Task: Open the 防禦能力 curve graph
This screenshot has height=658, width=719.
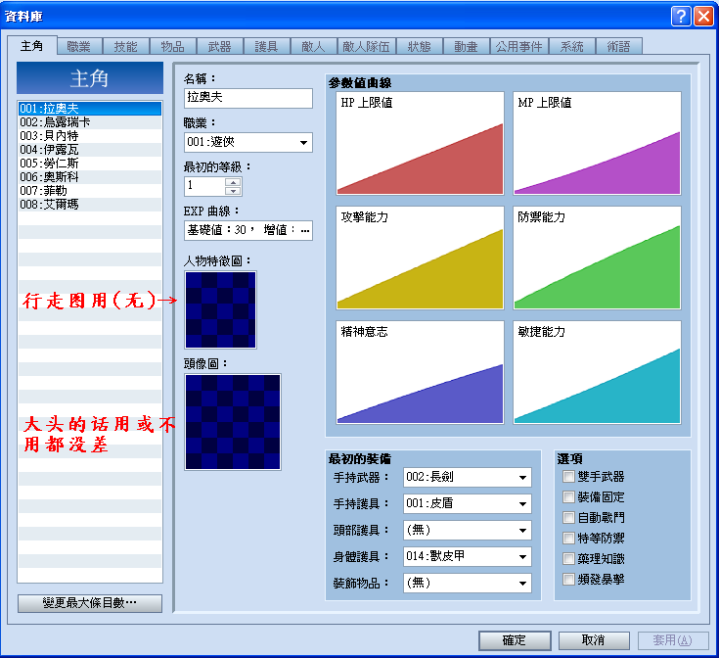Action: tap(597, 258)
